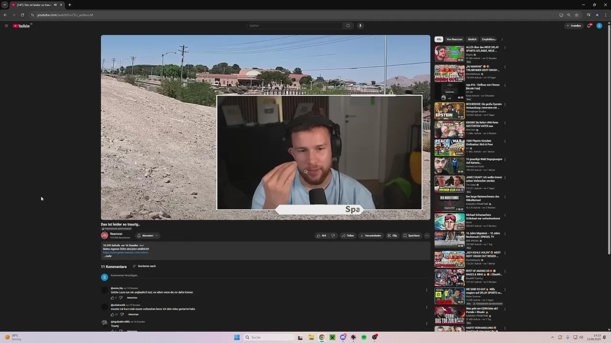This screenshot has width=611, height=343.
Task: Select the Alle filter chip
Action: (439, 40)
